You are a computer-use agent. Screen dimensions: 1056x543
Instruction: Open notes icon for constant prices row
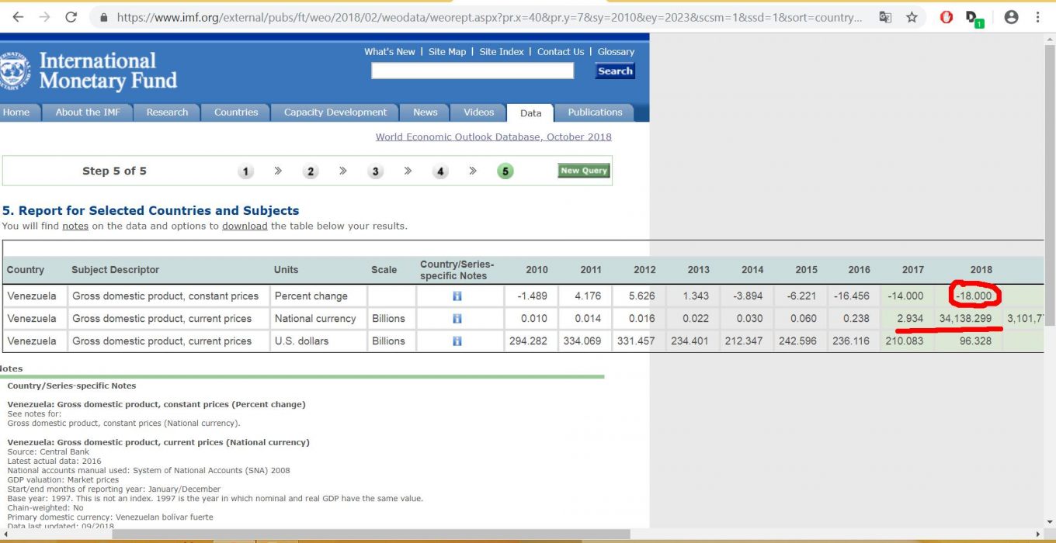tap(457, 296)
